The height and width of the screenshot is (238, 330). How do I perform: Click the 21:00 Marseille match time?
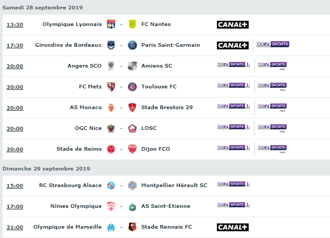(x=15, y=227)
